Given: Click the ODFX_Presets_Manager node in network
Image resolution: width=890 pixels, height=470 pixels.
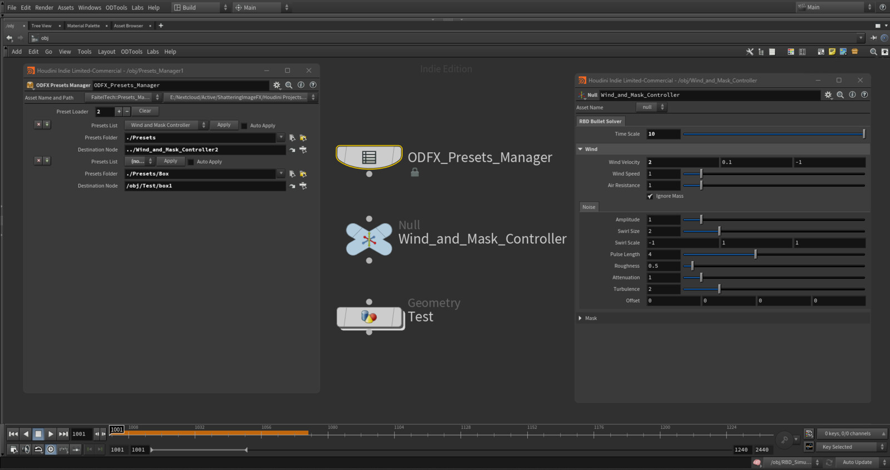Looking at the screenshot, I should (x=369, y=157).
